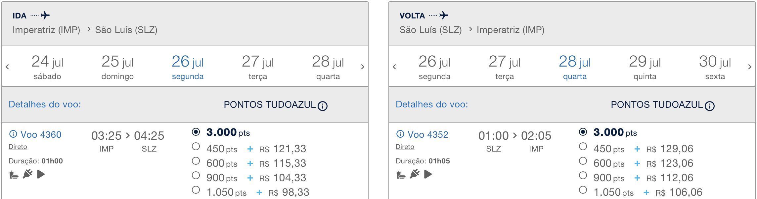Show later dates in Volta date carousel
The height and width of the screenshot is (199, 757).
pyautogui.click(x=750, y=67)
